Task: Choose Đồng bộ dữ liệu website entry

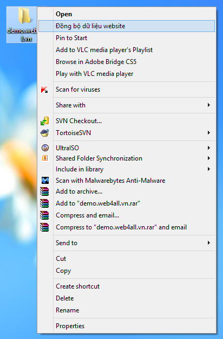Action: pos(127,26)
